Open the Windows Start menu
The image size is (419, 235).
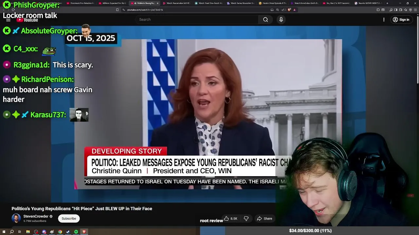[4, 232]
